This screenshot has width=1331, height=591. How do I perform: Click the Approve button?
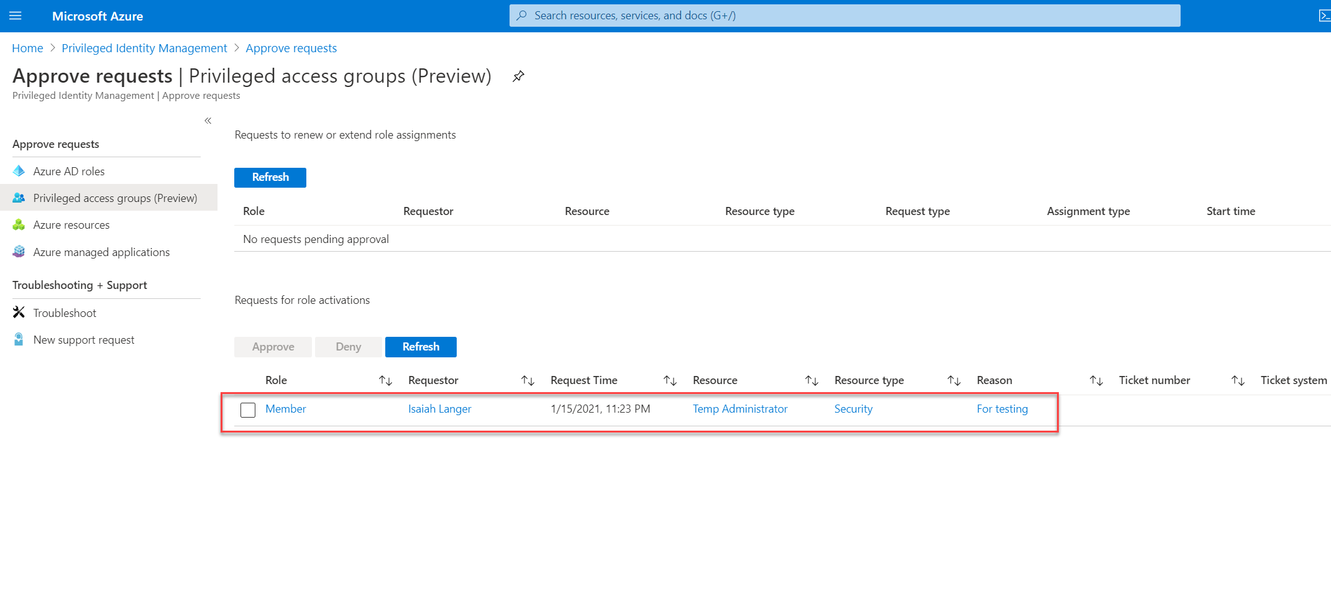click(273, 347)
